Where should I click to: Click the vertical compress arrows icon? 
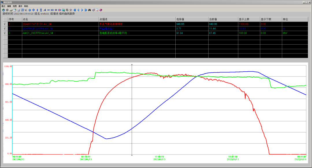pos(41,10)
